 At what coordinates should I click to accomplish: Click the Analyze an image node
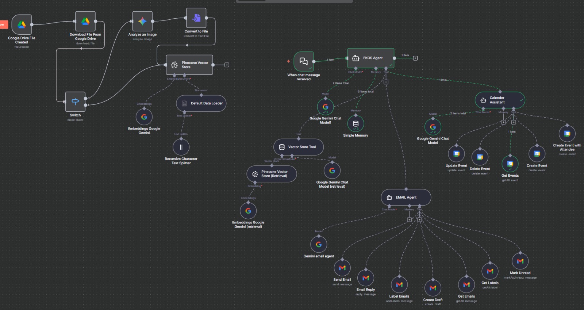click(x=142, y=21)
